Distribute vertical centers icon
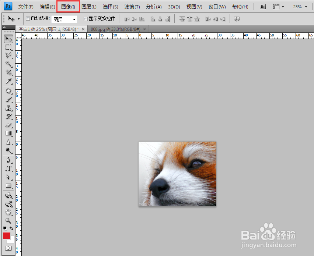This screenshot has width=314, height=256. [x=189, y=19]
